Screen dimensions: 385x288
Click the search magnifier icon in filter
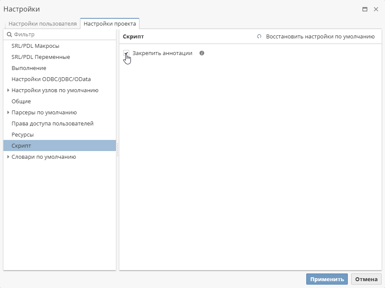[x=9, y=35]
